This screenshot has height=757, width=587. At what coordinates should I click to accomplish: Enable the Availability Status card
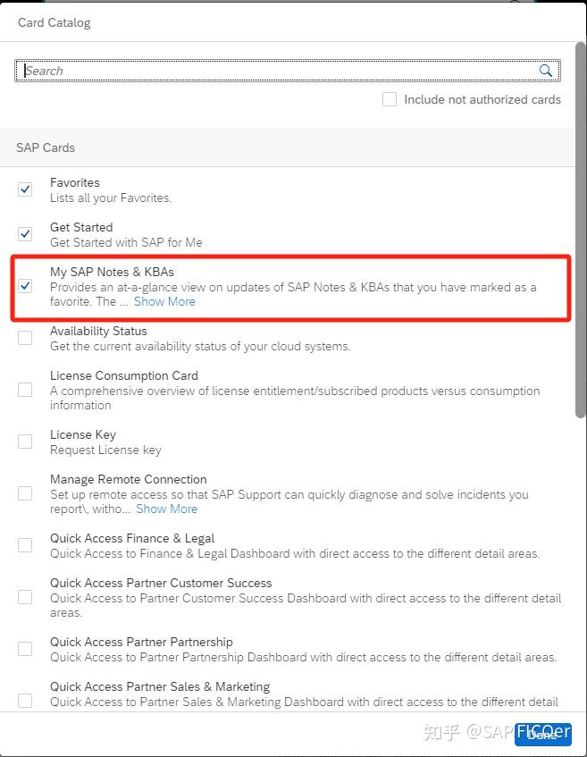coord(25,338)
